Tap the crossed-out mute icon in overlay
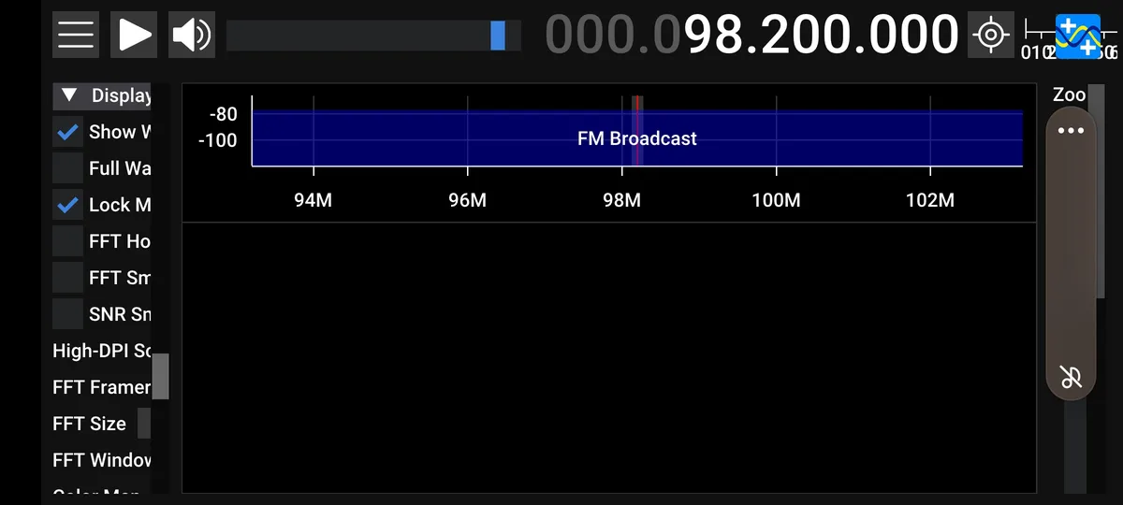The width and height of the screenshot is (1123, 505). [x=1071, y=378]
